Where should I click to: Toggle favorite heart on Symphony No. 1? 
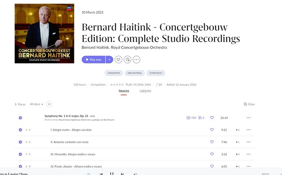tap(212, 118)
